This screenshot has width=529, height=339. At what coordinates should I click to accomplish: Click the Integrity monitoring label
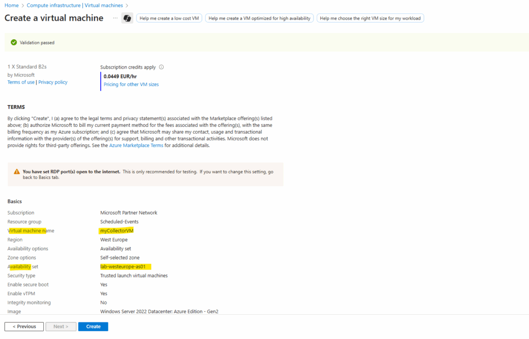29,302
